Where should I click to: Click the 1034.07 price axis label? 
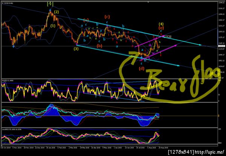tap(222, 66)
